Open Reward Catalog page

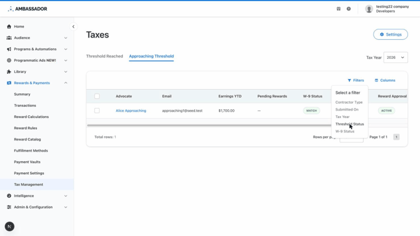click(x=28, y=139)
